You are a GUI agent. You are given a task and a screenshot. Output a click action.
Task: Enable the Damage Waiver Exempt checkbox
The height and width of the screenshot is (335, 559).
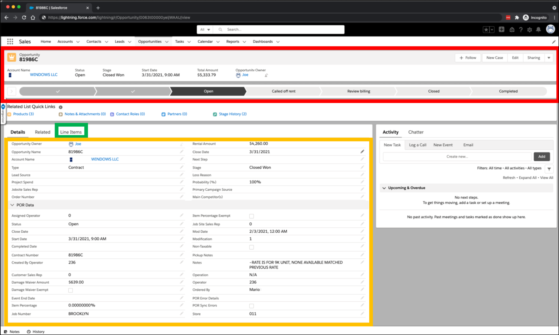tap(71, 290)
